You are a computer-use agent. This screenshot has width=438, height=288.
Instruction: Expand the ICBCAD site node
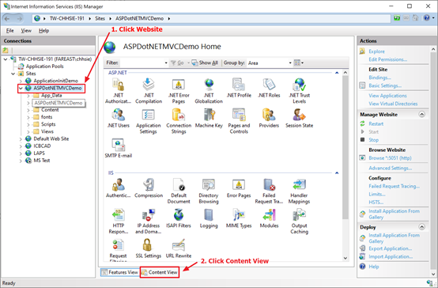[x=21, y=146]
